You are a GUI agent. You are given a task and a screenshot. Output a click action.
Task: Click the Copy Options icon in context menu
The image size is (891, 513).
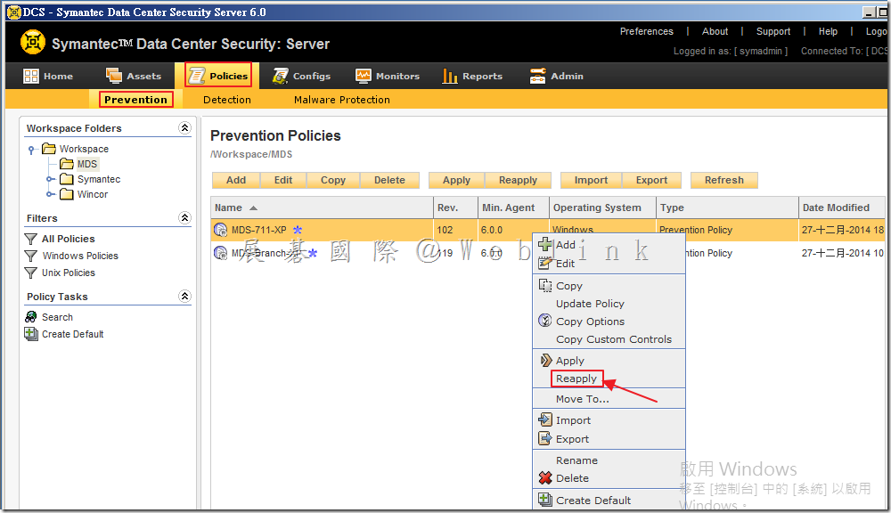[545, 321]
